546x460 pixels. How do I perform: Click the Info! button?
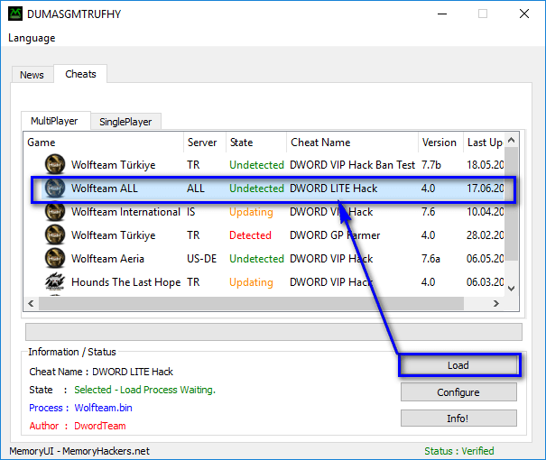458,419
